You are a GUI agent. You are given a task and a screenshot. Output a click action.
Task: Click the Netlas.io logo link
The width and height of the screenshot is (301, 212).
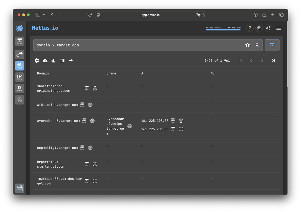(x=45, y=28)
